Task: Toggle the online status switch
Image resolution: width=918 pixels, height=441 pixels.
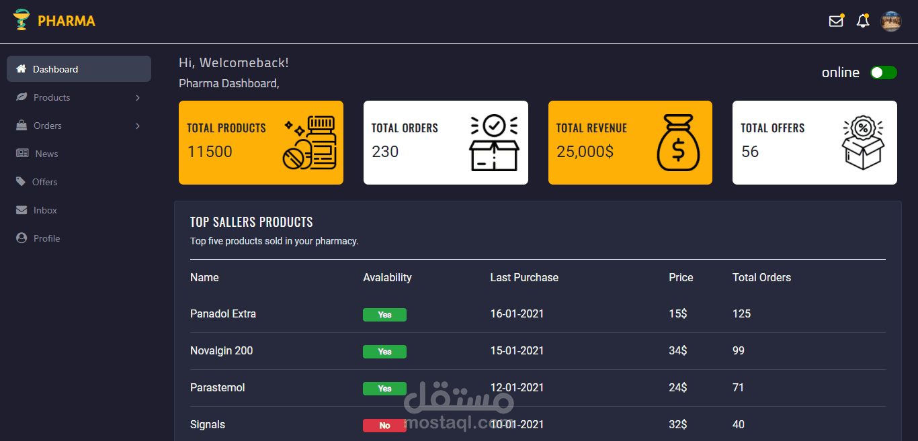Action: 883,72
